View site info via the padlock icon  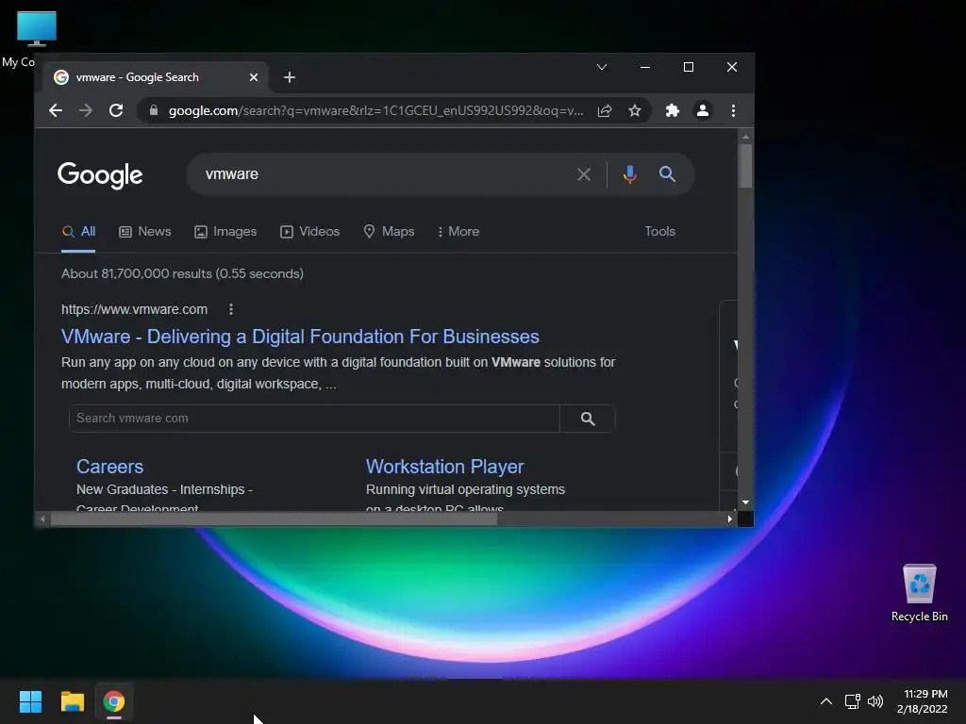(x=154, y=111)
